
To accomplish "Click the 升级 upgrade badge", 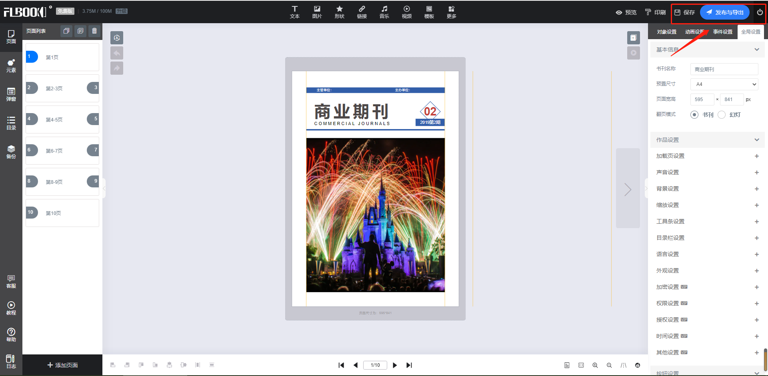I will 122,11.
